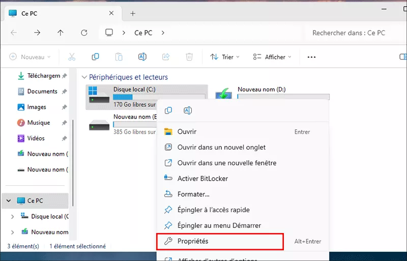Open Documents in the sidebar
Image resolution: width=407 pixels, height=261 pixels.
point(42,92)
